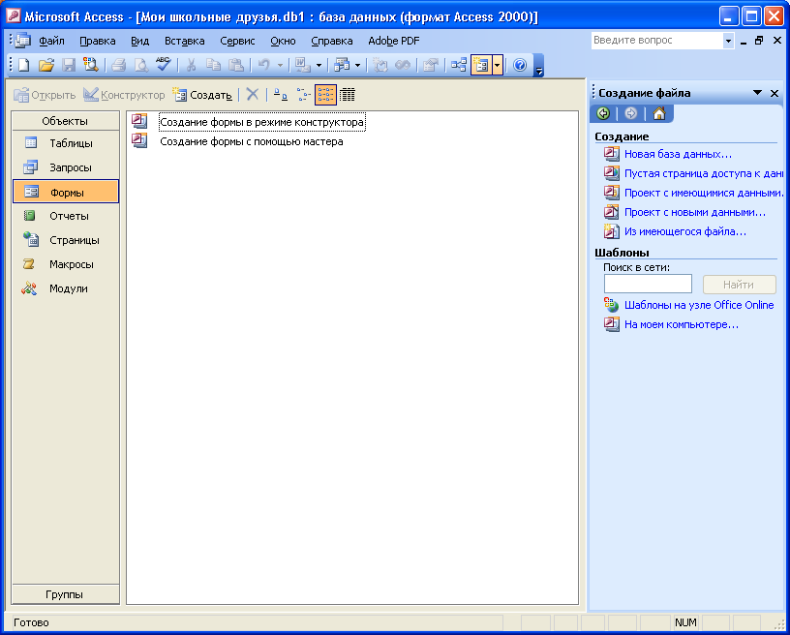
Task: Select Создание формы с помощью мастера
Action: (x=252, y=141)
